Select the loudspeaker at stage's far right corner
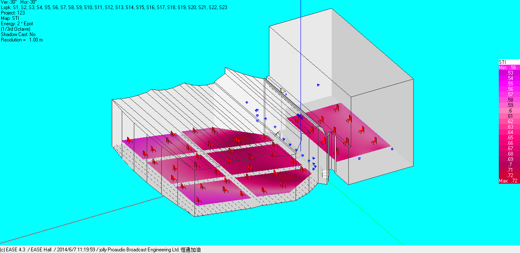Screen dimensions: 520x253 point(392,149)
